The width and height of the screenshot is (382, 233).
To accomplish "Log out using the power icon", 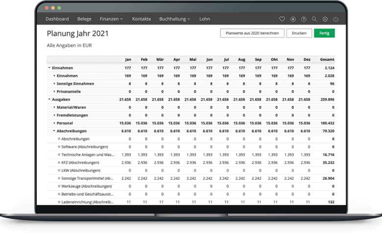I will tap(336, 19).
